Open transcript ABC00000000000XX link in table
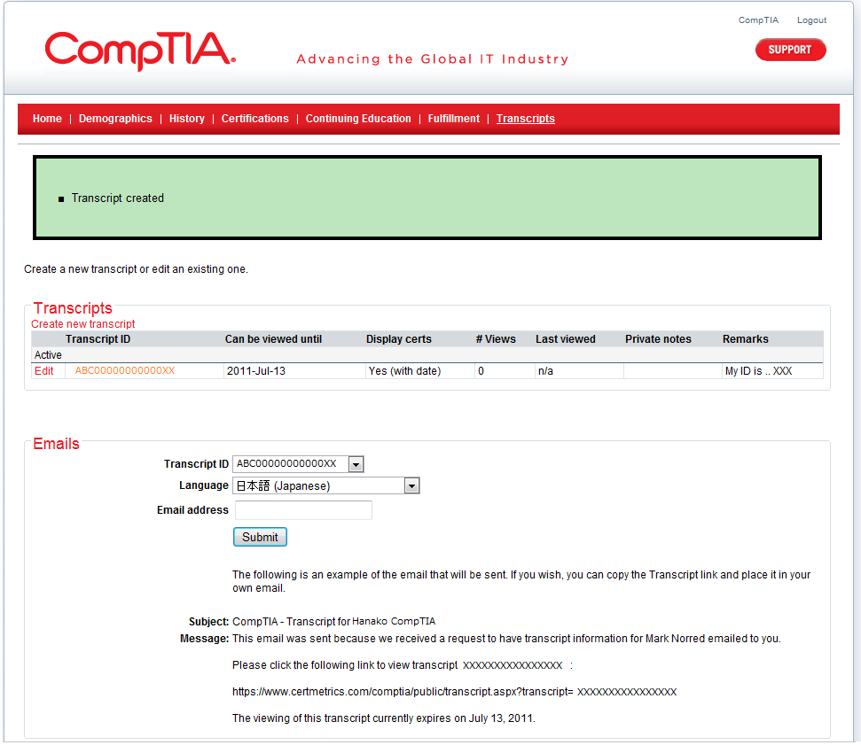This screenshot has width=861, height=745. coord(124,371)
